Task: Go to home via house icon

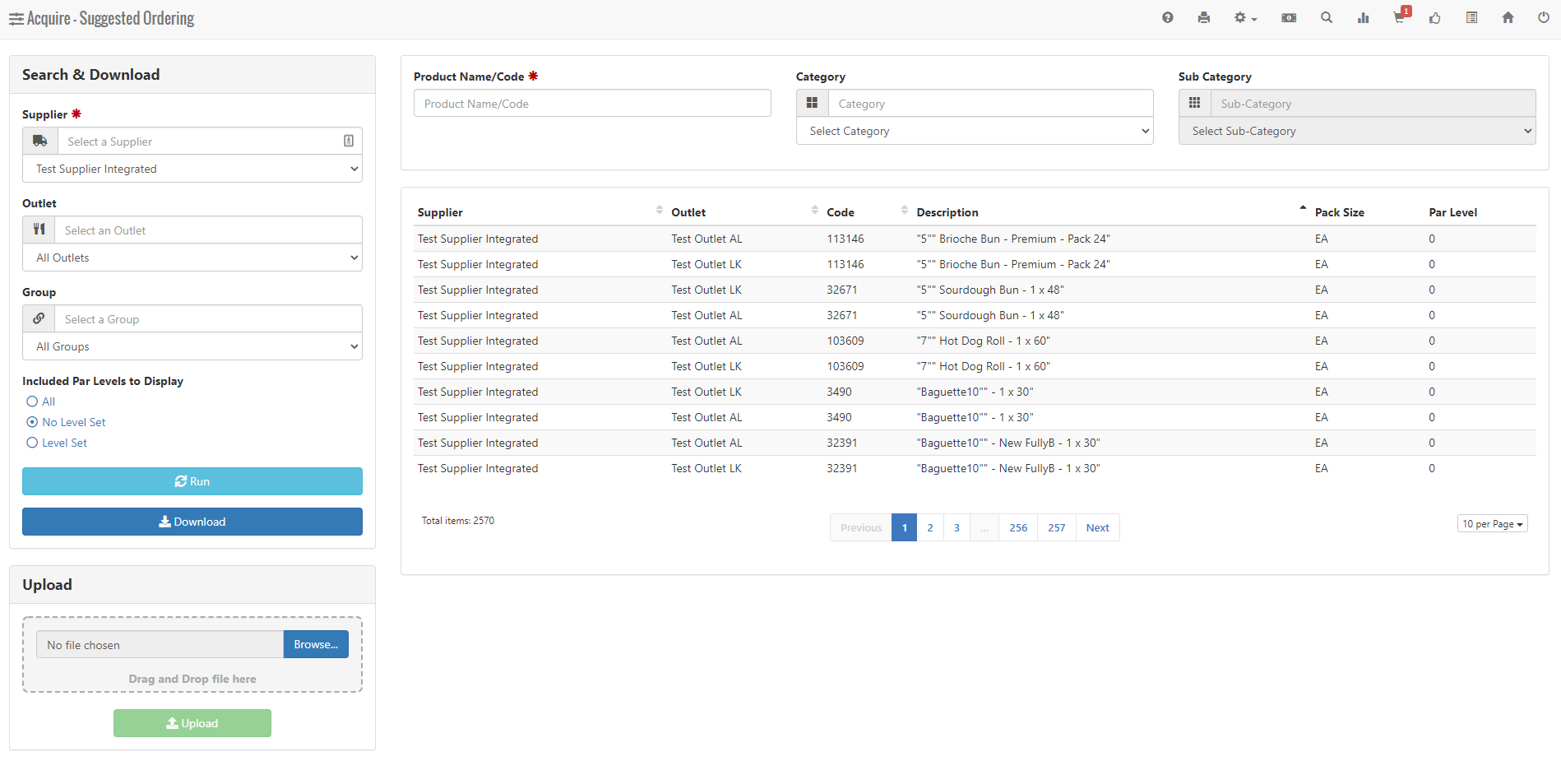Action: point(1508,17)
